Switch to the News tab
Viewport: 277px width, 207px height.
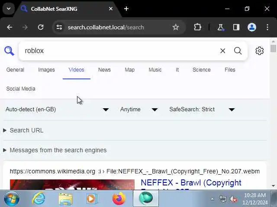click(x=104, y=70)
